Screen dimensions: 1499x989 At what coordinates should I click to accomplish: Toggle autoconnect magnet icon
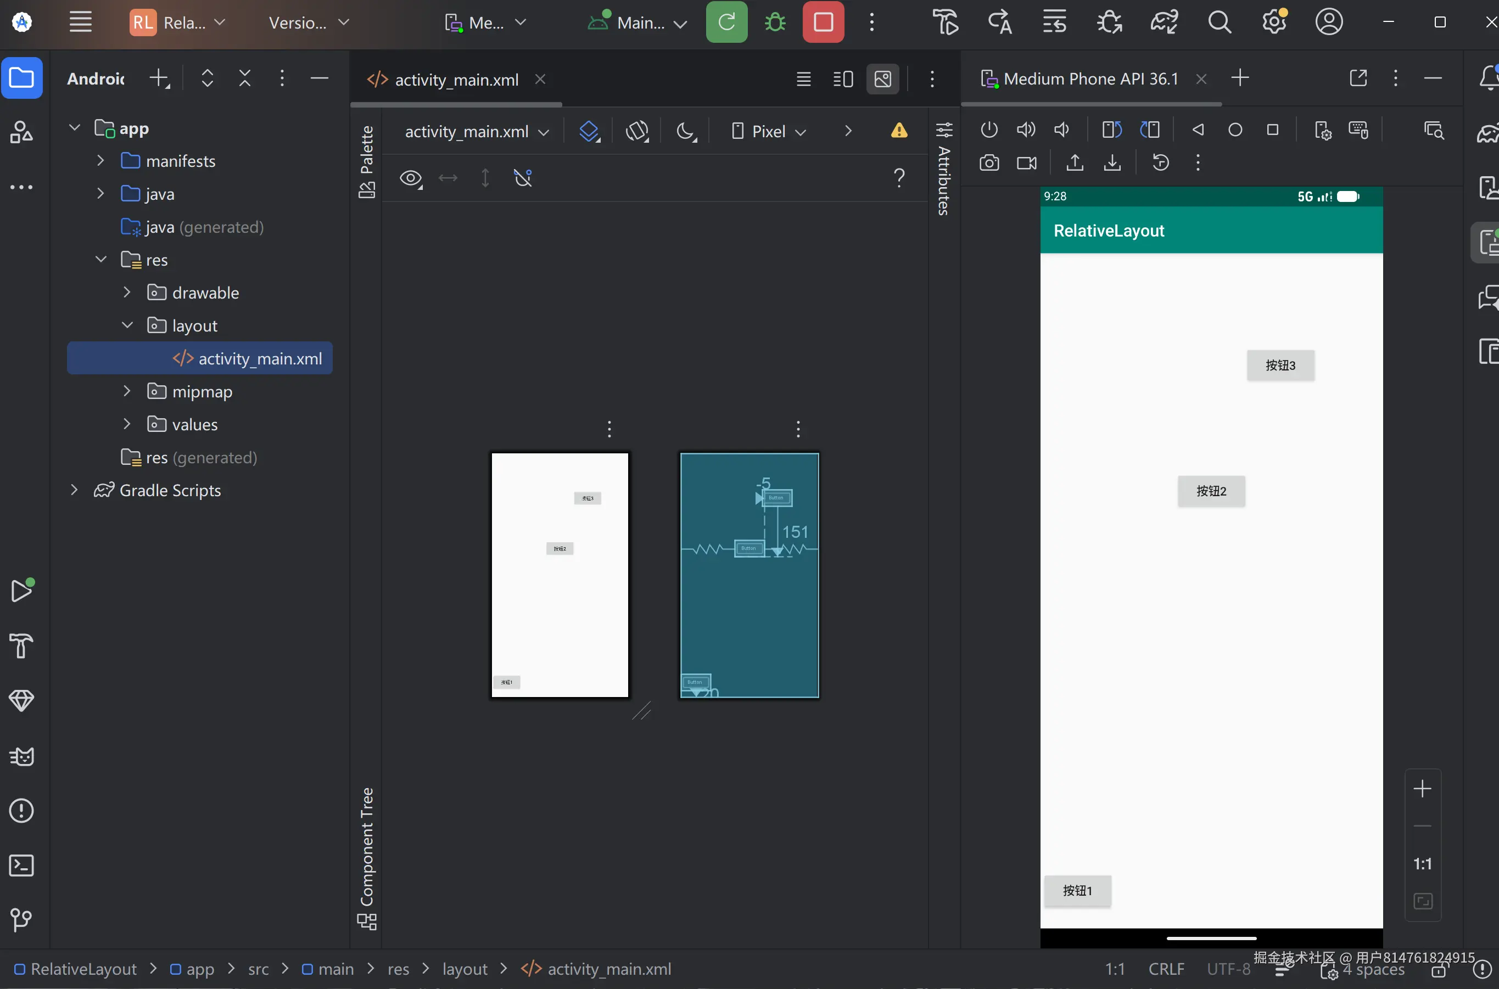coord(523,178)
